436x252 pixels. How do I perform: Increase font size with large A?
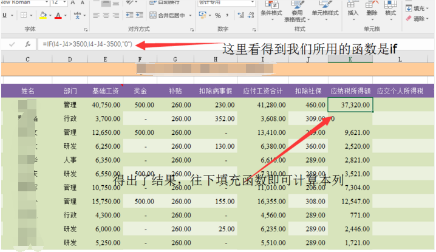tap(73, 2)
